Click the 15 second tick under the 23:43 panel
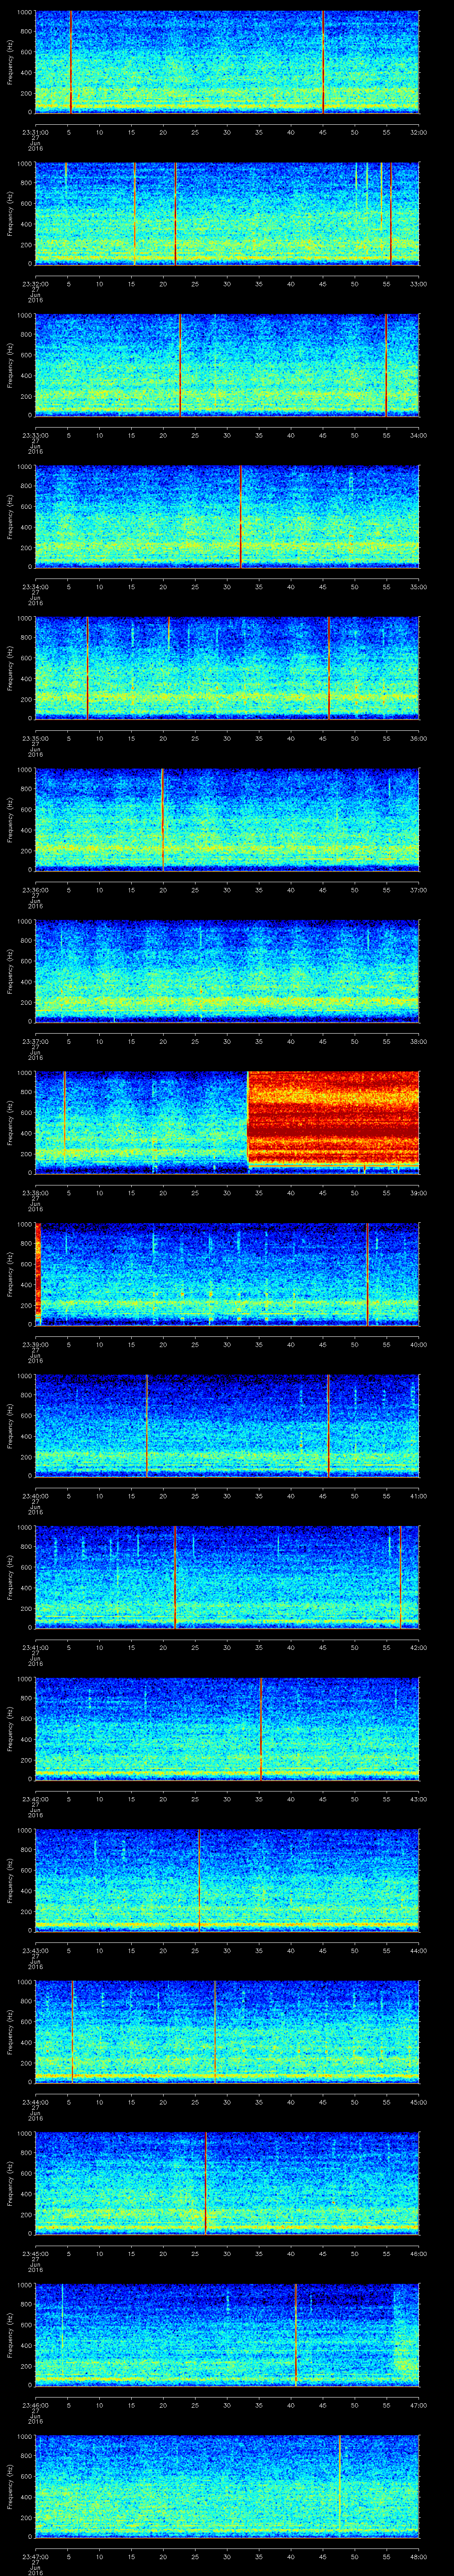 click(131, 1950)
